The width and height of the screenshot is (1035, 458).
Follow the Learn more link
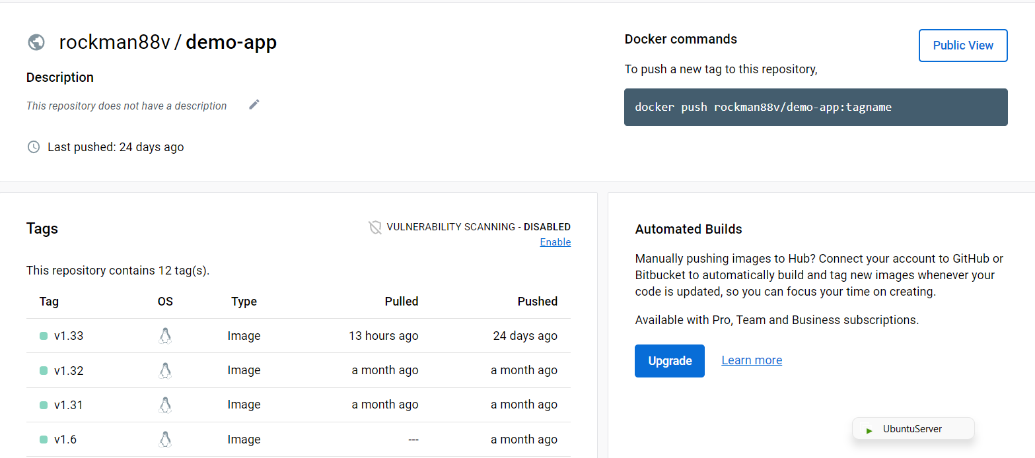click(752, 360)
